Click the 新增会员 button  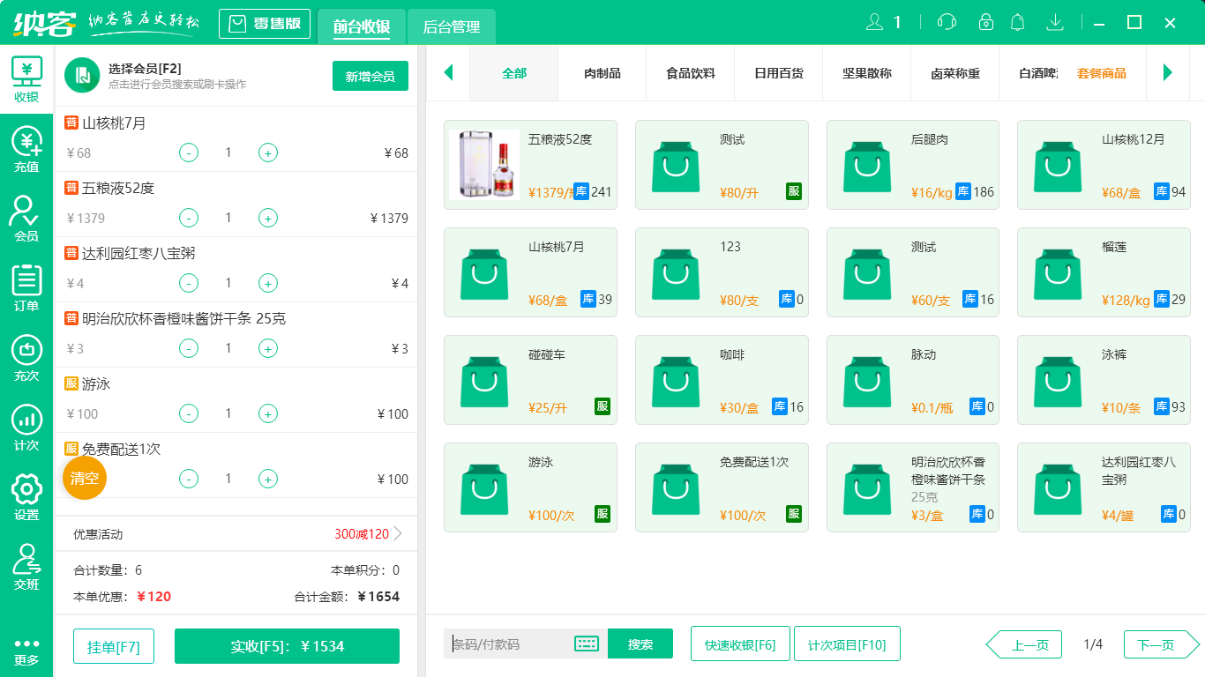tap(370, 76)
